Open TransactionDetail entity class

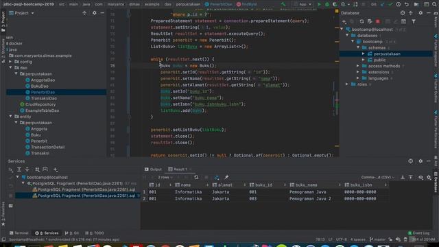[x=47, y=147]
